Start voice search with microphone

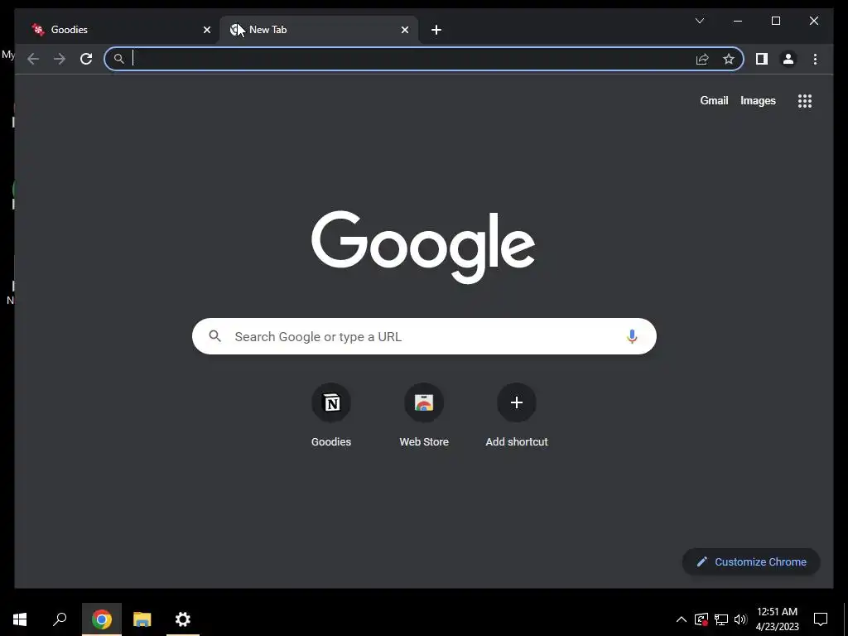632,336
